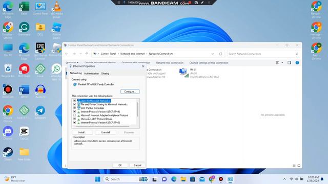Open Recent locations dropdown beside forward arrow
This screenshot has width=328, height=184.
tap(80, 54)
